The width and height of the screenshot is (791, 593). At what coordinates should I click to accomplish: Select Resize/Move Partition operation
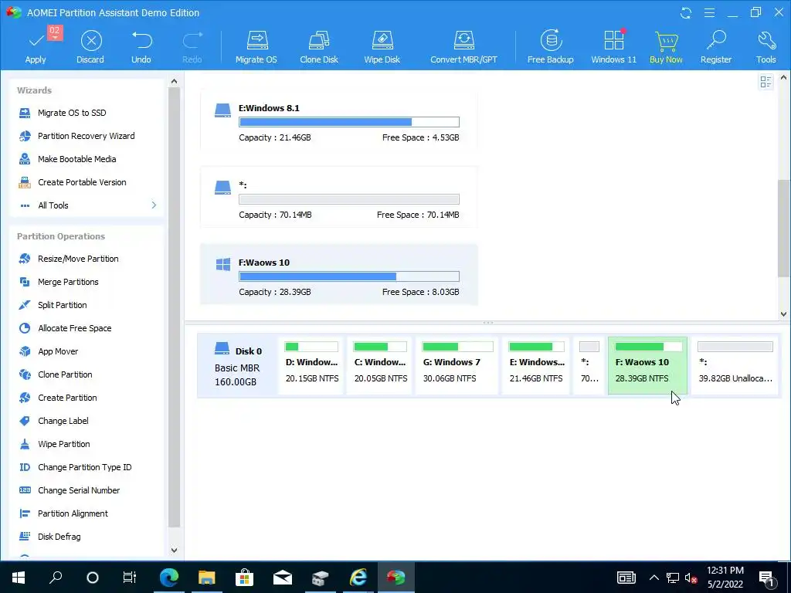point(78,259)
